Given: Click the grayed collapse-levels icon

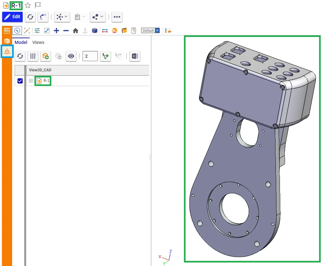Looking at the screenshot, I should (x=118, y=56).
